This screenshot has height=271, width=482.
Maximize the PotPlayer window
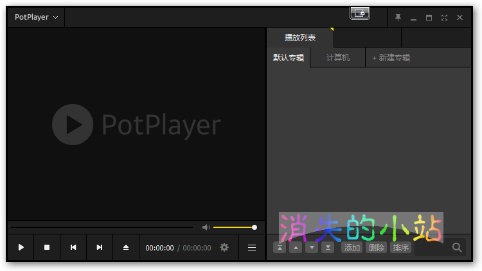coord(429,17)
